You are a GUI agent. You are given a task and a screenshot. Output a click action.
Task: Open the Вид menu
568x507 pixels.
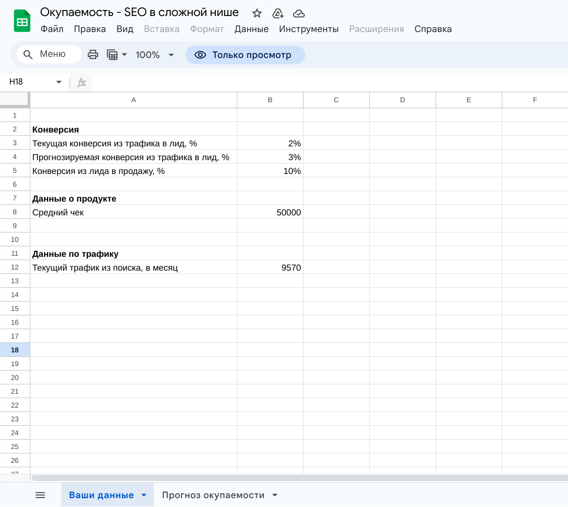pos(125,29)
